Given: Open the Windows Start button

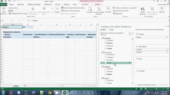Looking at the screenshot, I should [x=3, y=93].
